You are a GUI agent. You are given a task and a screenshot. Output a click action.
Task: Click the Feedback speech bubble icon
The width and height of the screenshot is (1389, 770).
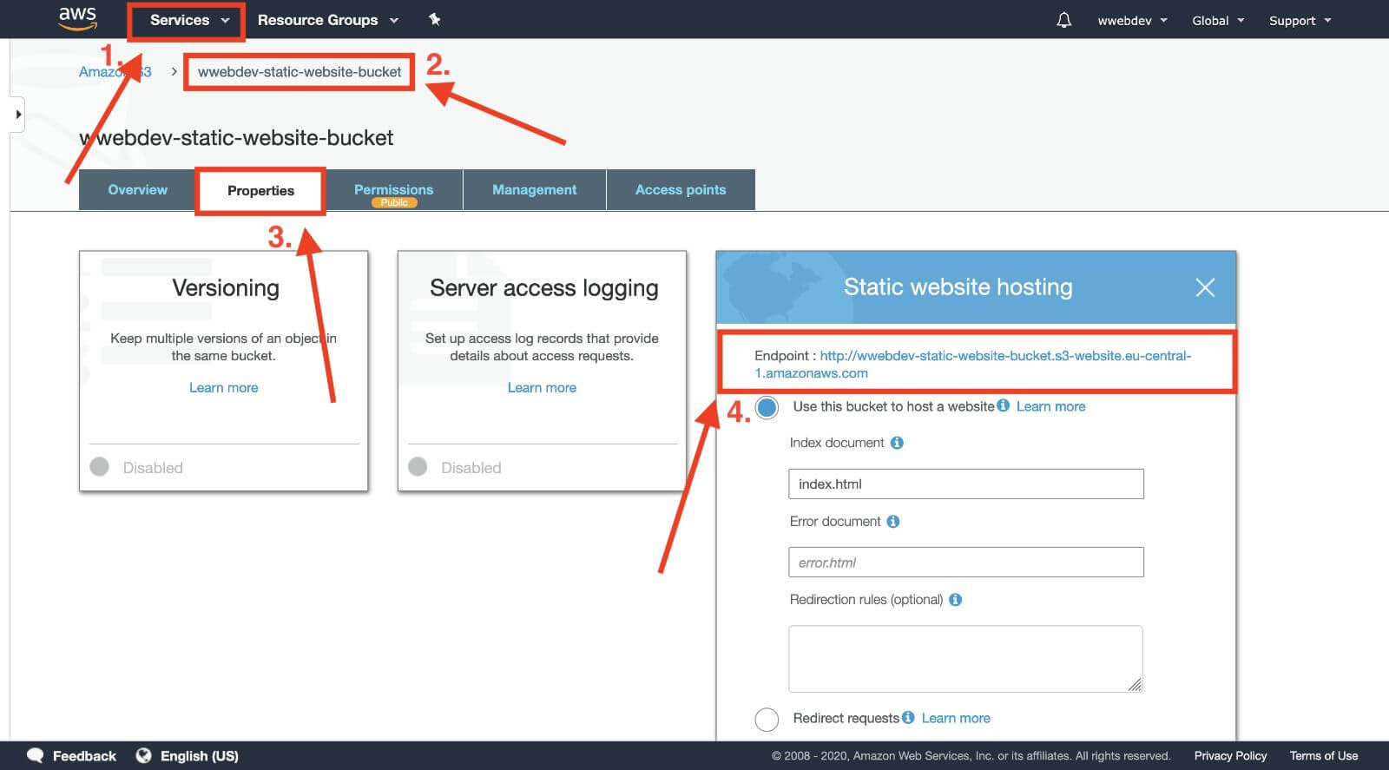pyautogui.click(x=36, y=755)
